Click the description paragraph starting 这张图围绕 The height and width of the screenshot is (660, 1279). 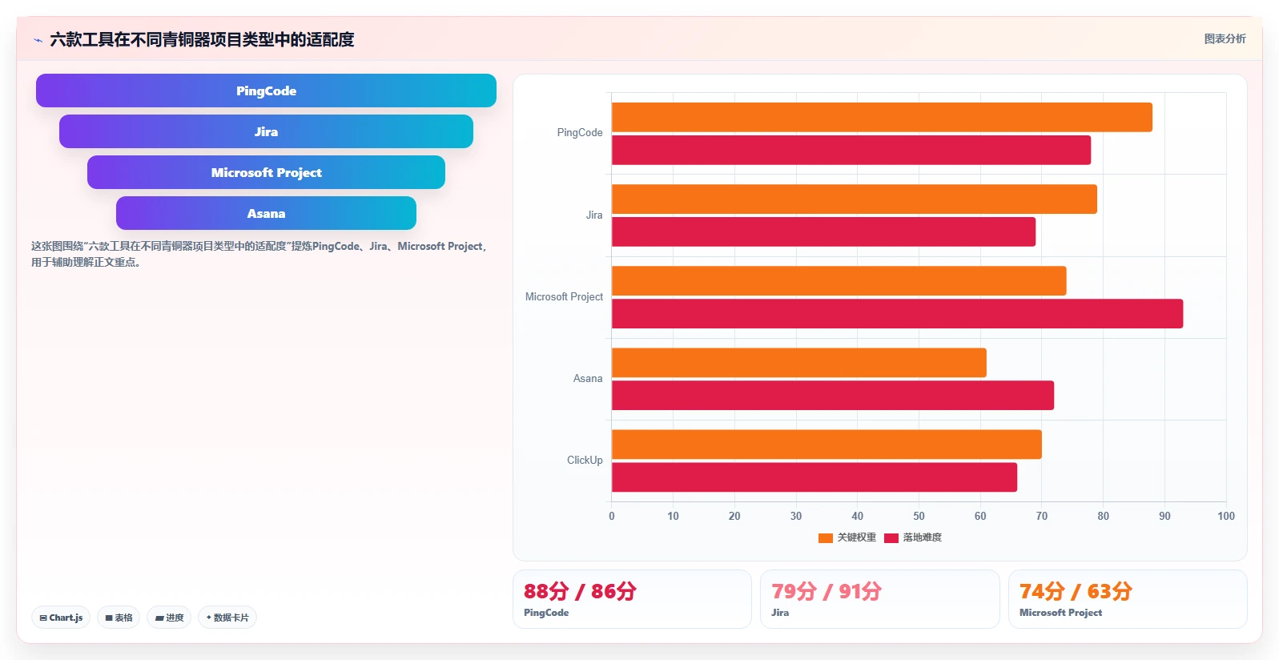pyautogui.click(x=259, y=254)
